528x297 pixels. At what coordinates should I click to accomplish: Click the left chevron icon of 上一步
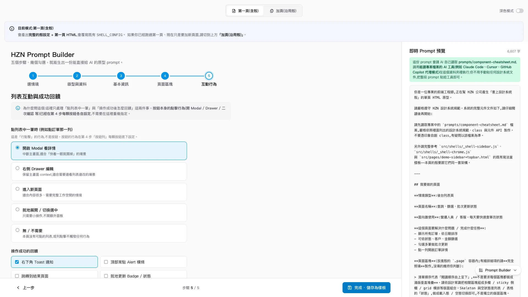pyautogui.click(x=18, y=288)
